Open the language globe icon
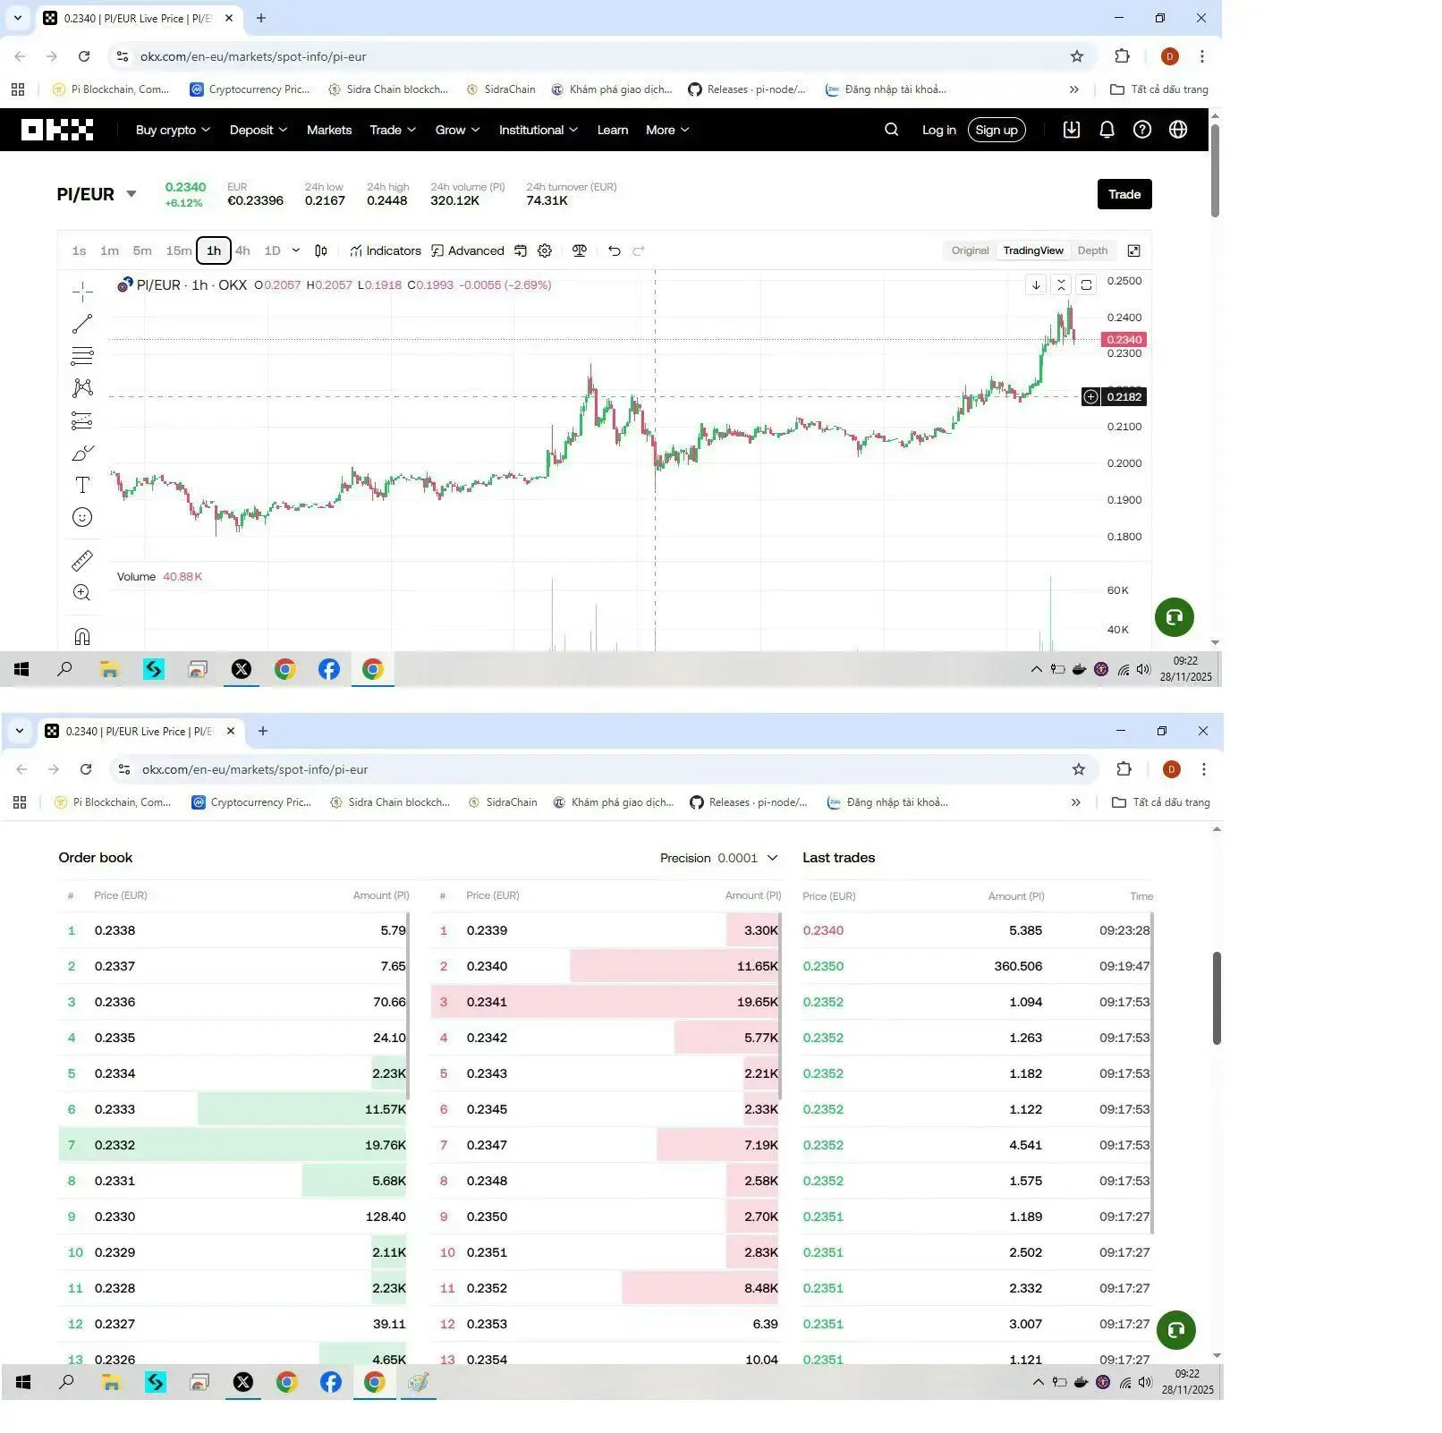Screen dimensions: 1442x1433 click(1178, 130)
